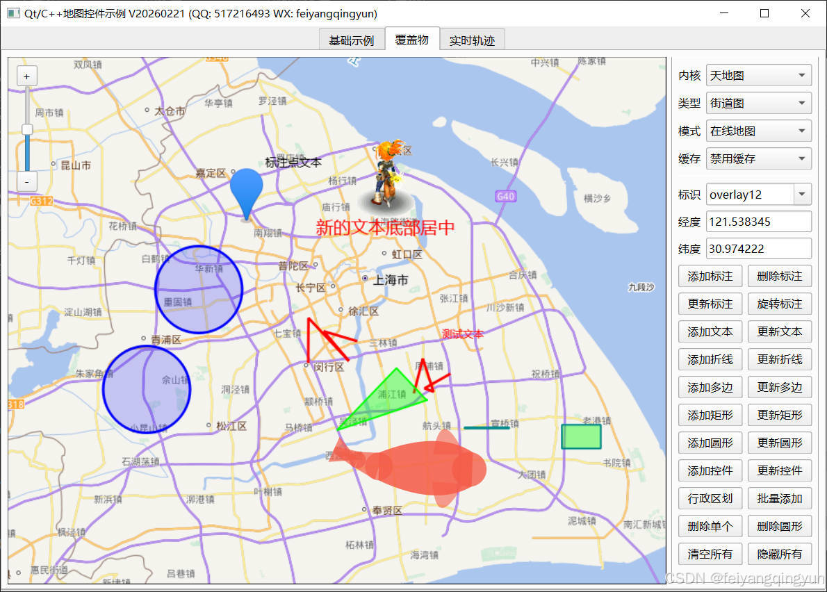Click the 批量添加 button
827x592 pixels.
pyautogui.click(x=780, y=499)
